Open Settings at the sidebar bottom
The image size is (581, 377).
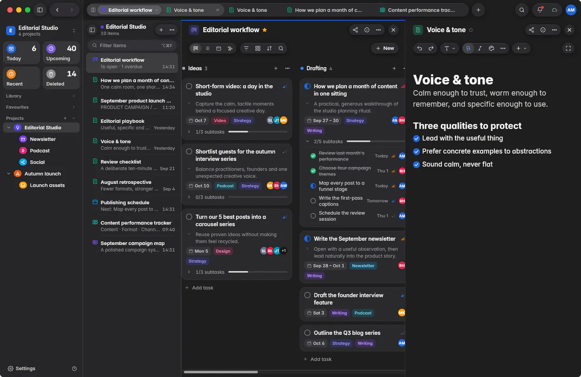coord(21,368)
